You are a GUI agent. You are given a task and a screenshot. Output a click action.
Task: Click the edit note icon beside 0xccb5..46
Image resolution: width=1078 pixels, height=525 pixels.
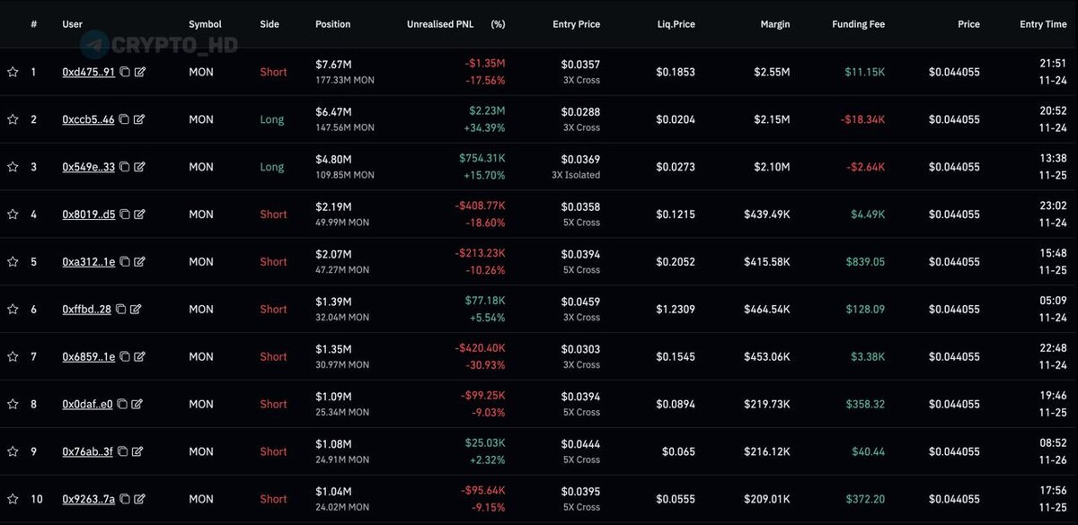[x=139, y=119]
